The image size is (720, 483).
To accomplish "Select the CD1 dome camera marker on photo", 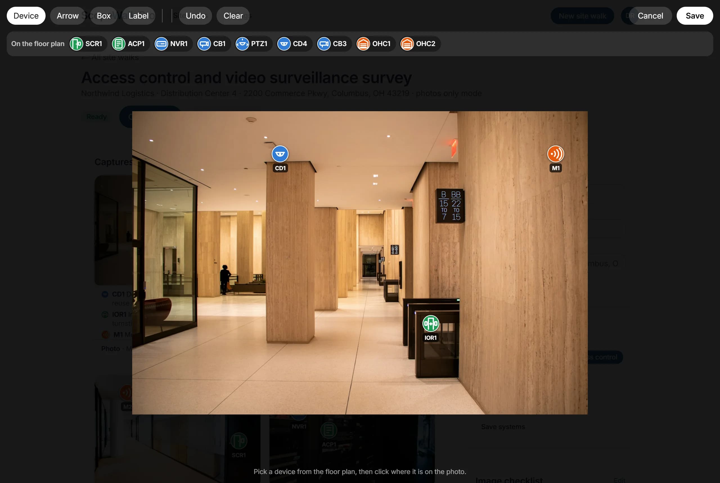I will tap(280, 154).
